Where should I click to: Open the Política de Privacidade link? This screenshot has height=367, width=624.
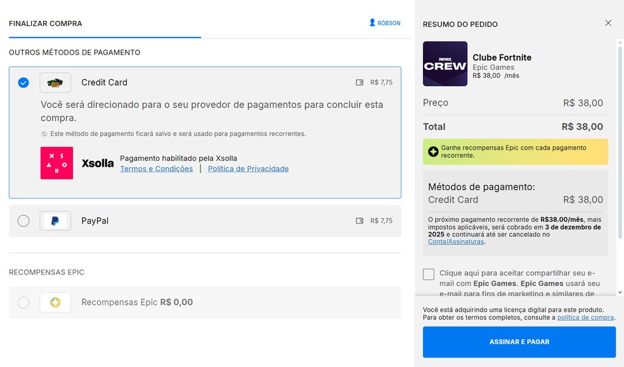pos(249,169)
